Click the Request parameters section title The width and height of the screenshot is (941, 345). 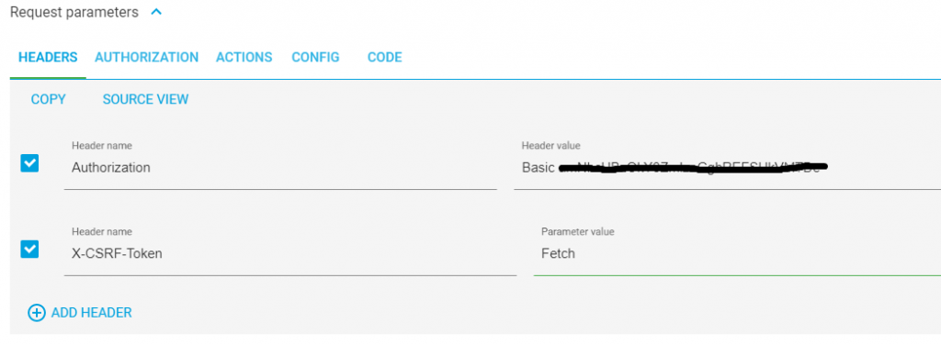click(74, 12)
